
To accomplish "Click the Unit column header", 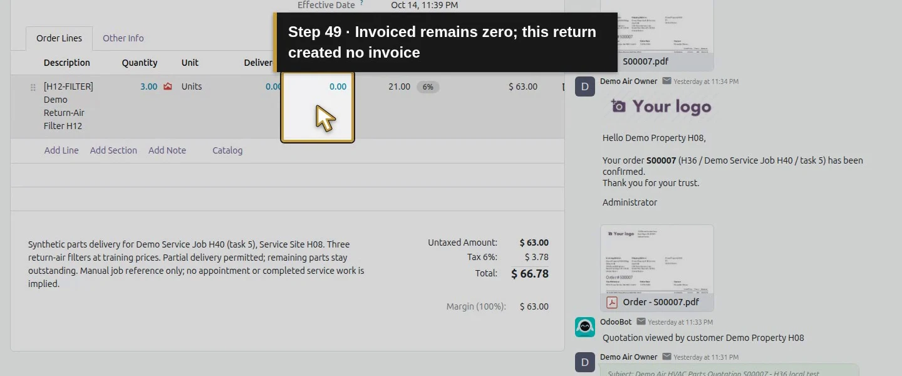I will [190, 63].
